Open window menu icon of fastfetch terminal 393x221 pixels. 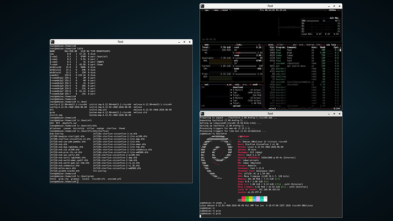click(203, 114)
